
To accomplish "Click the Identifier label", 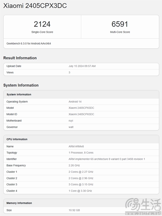I will point(12,159).
